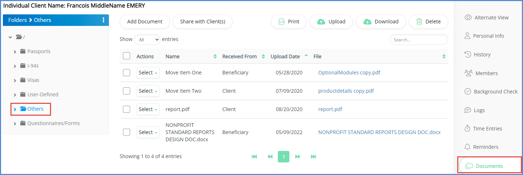Open the Show entries dropdown
523x175 pixels.
147,40
